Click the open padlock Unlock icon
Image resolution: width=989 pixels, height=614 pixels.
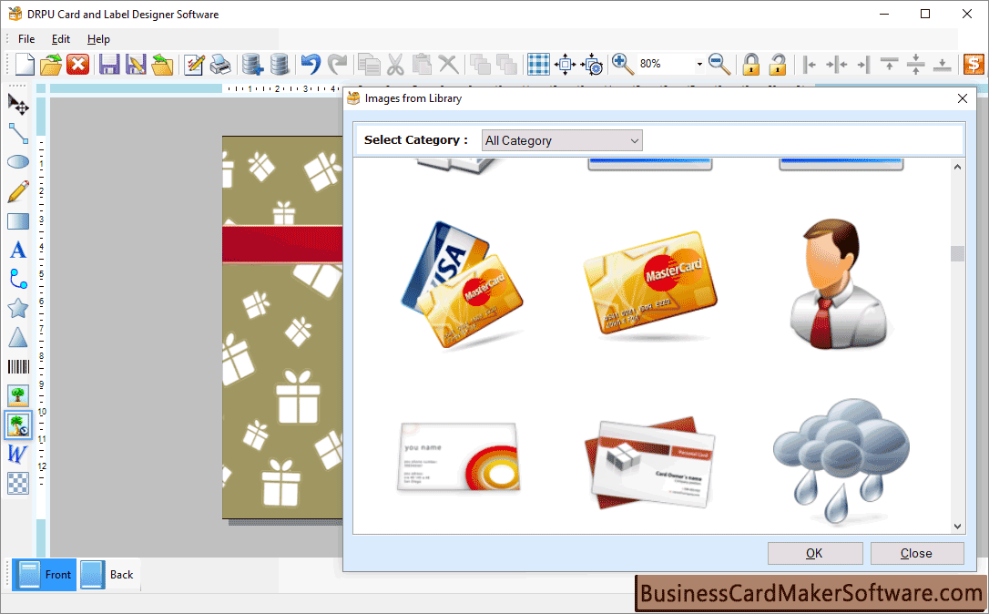click(x=778, y=65)
